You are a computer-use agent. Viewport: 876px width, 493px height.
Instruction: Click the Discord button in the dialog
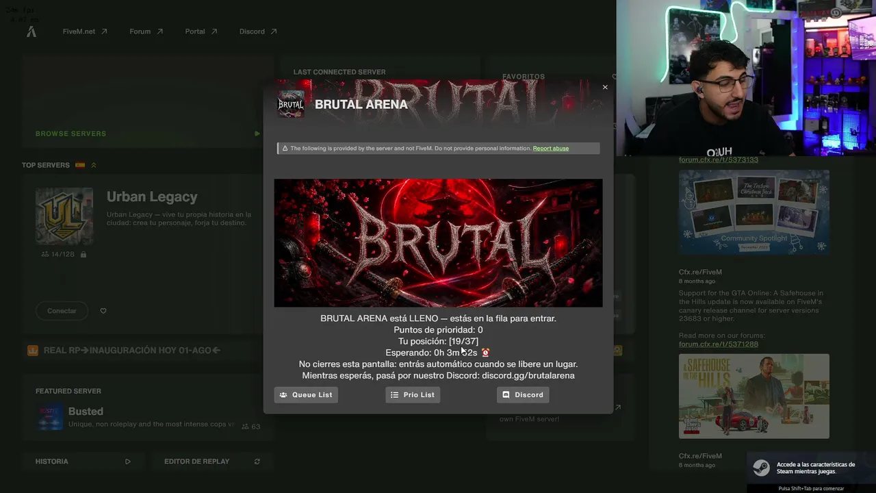tap(523, 395)
